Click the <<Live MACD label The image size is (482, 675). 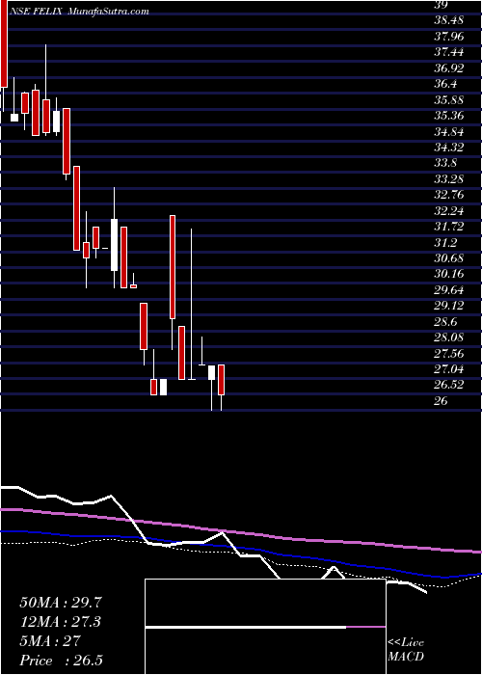click(406, 650)
